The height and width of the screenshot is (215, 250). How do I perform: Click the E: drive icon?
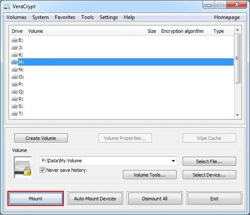click(x=15, y=40)
